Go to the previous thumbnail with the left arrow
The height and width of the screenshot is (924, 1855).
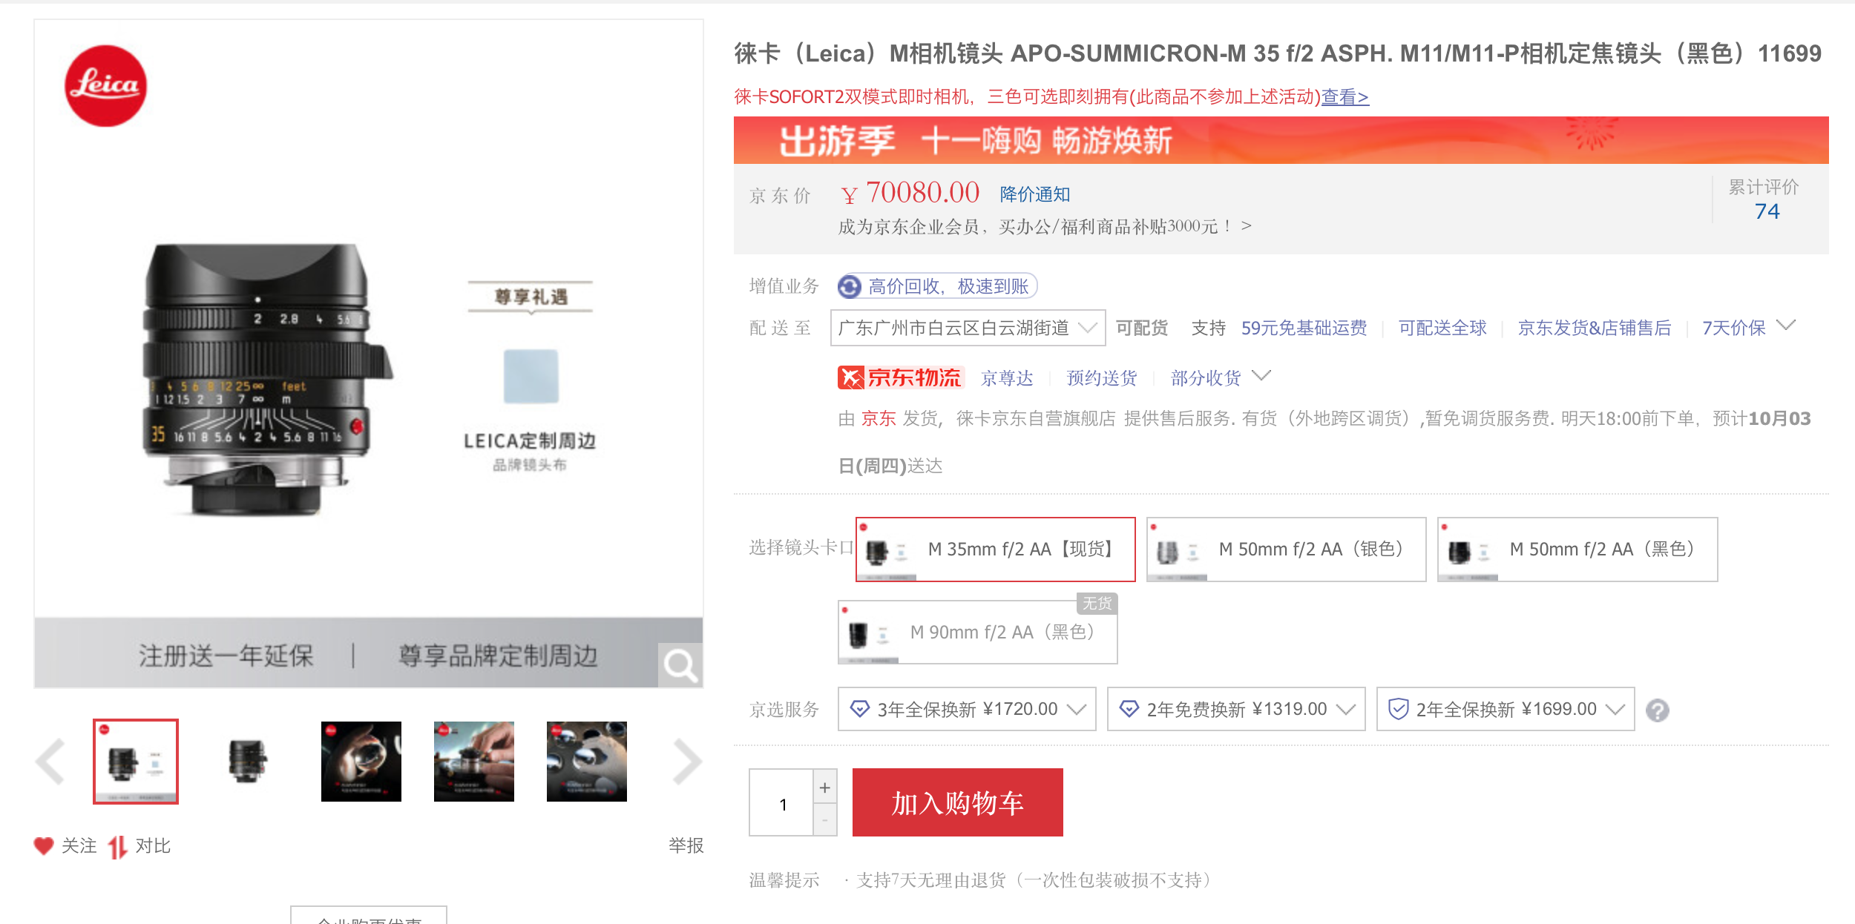coord(50,761)
